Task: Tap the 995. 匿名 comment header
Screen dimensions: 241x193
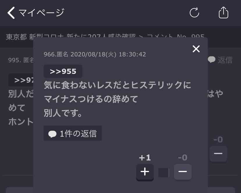Action: [x=21, y=60]
